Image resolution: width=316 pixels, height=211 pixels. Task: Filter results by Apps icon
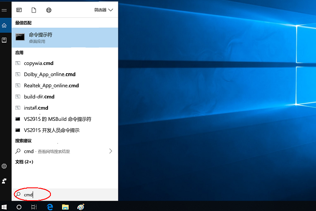19,10
